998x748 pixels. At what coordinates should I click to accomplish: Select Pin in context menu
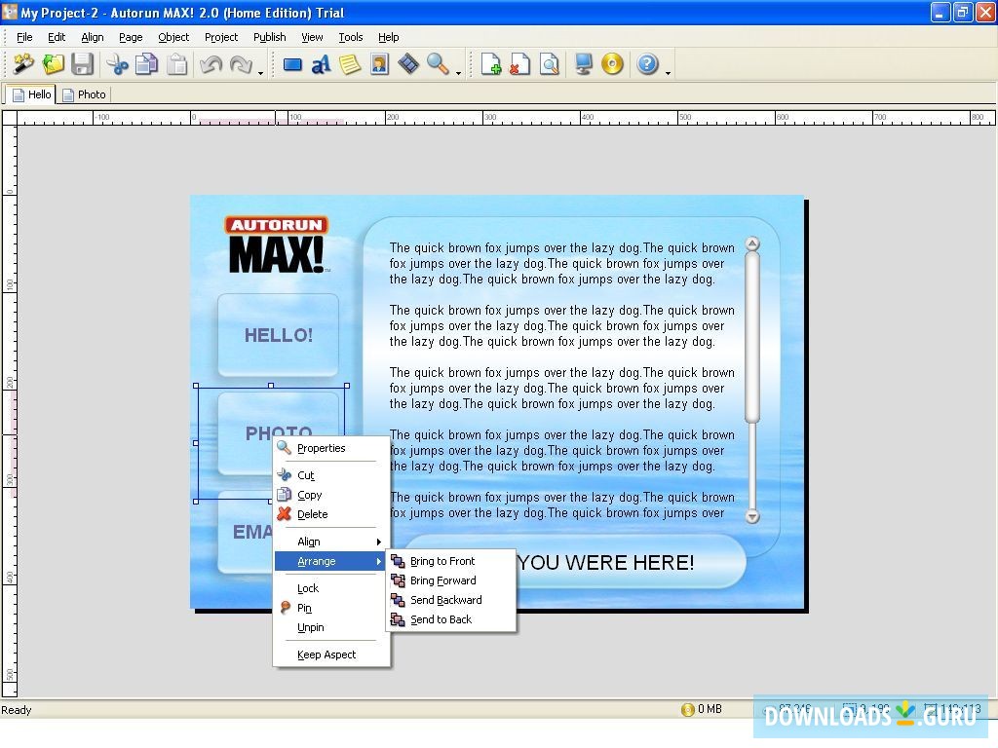pos(331,608)
